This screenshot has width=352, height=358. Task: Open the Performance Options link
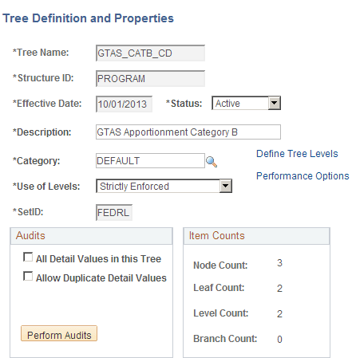(303, 176)
